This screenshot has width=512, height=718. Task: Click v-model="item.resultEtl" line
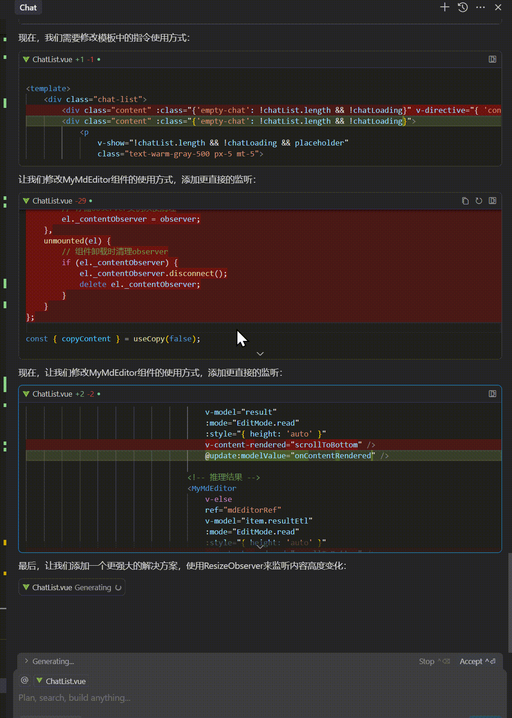click(x=259, y=521)
